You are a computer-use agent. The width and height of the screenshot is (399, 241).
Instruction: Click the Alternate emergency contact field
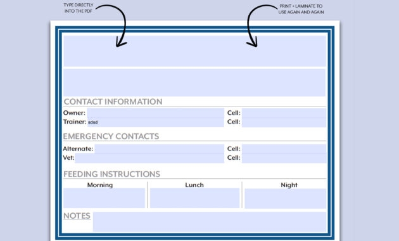[x=160, y=149]
